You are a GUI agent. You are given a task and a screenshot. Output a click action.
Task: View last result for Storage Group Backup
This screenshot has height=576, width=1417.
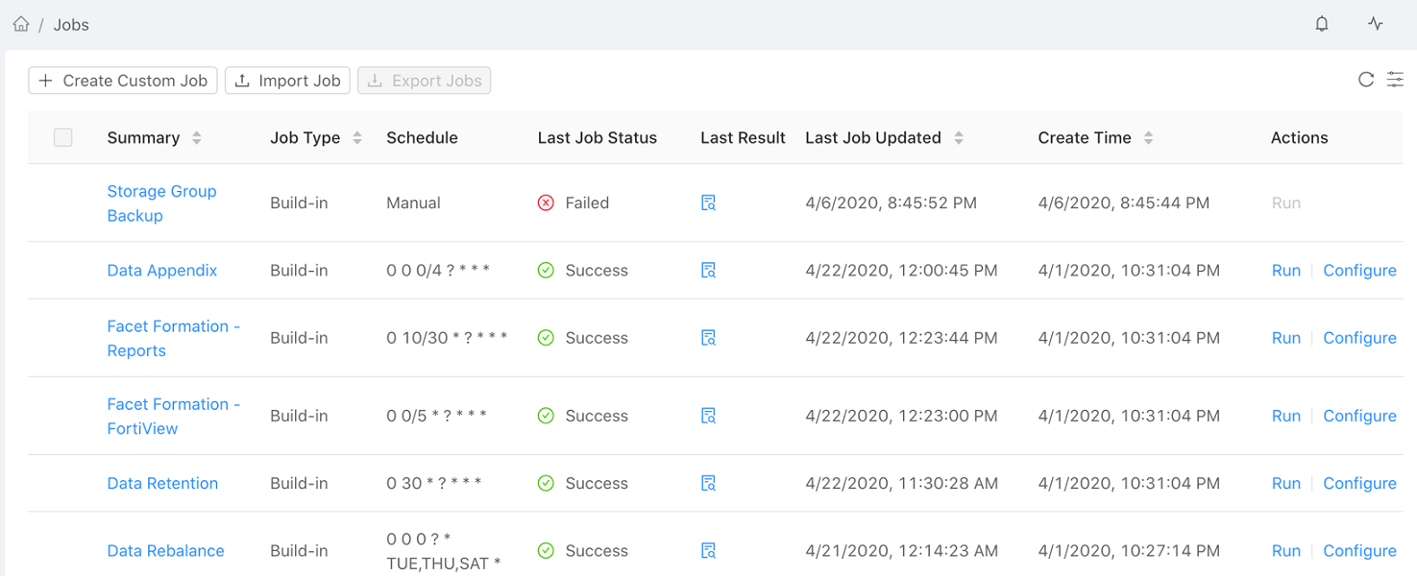(x=708, y=203)
